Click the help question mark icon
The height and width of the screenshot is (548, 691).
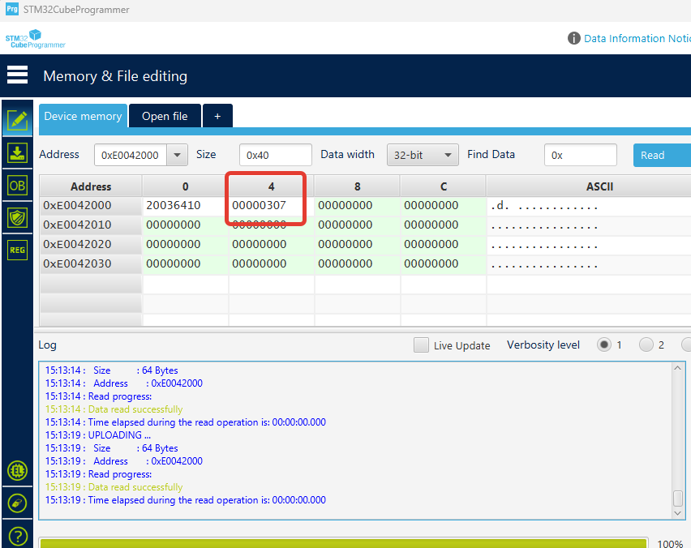17,536
